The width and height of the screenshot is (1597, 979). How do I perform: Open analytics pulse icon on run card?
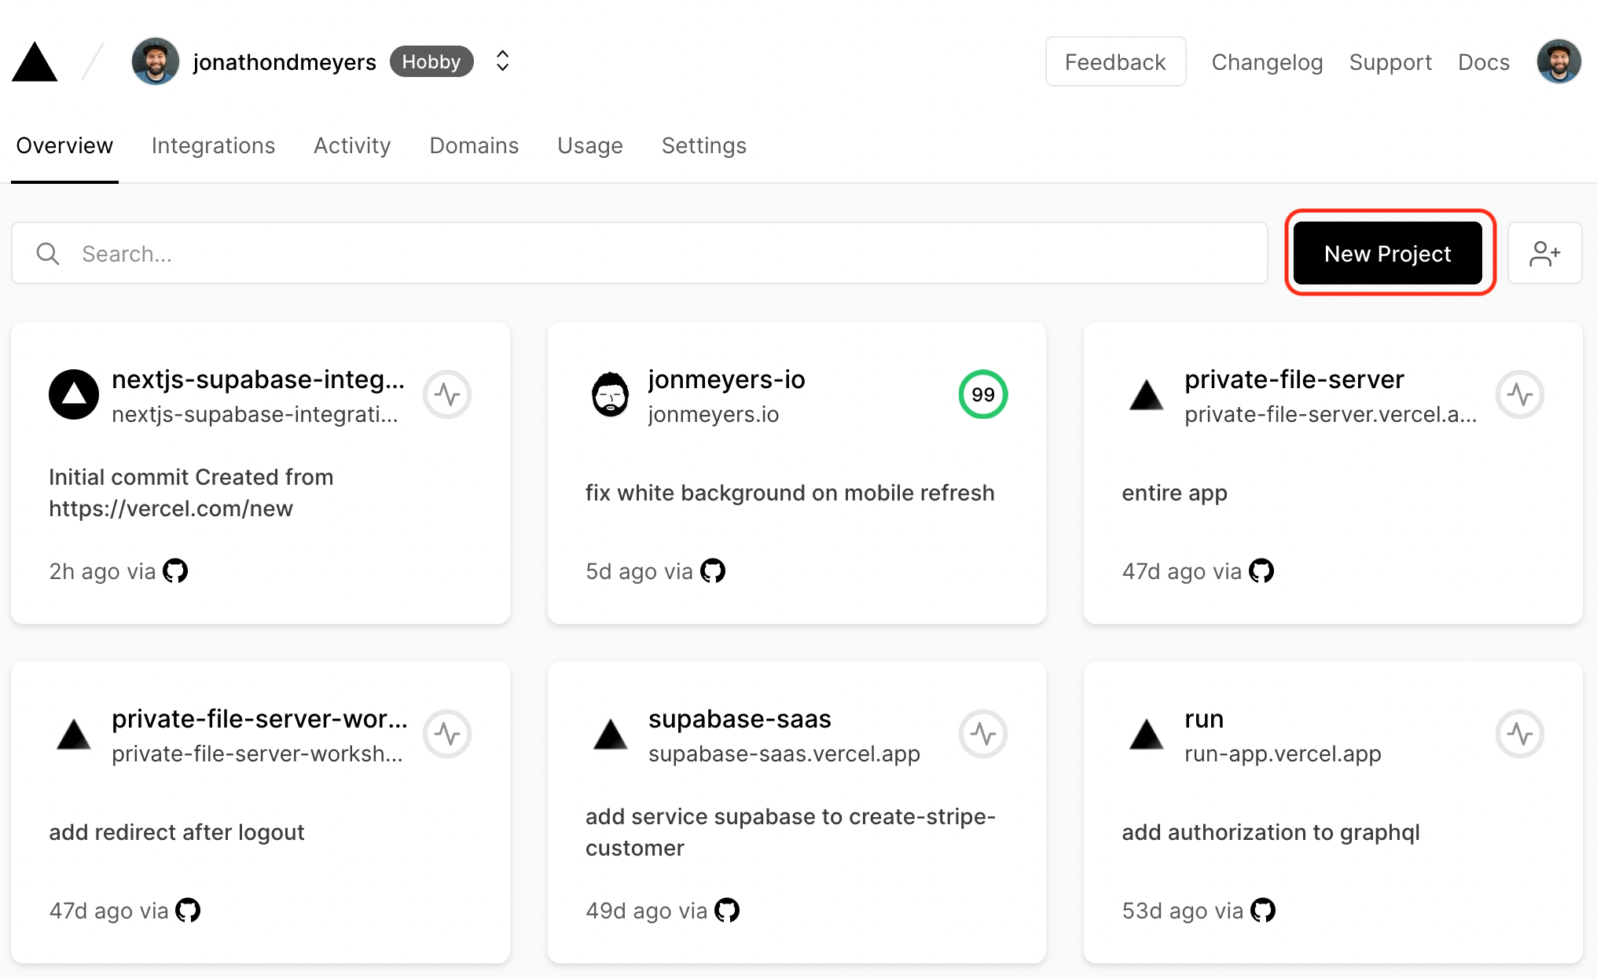click(x=1520, y=734)
